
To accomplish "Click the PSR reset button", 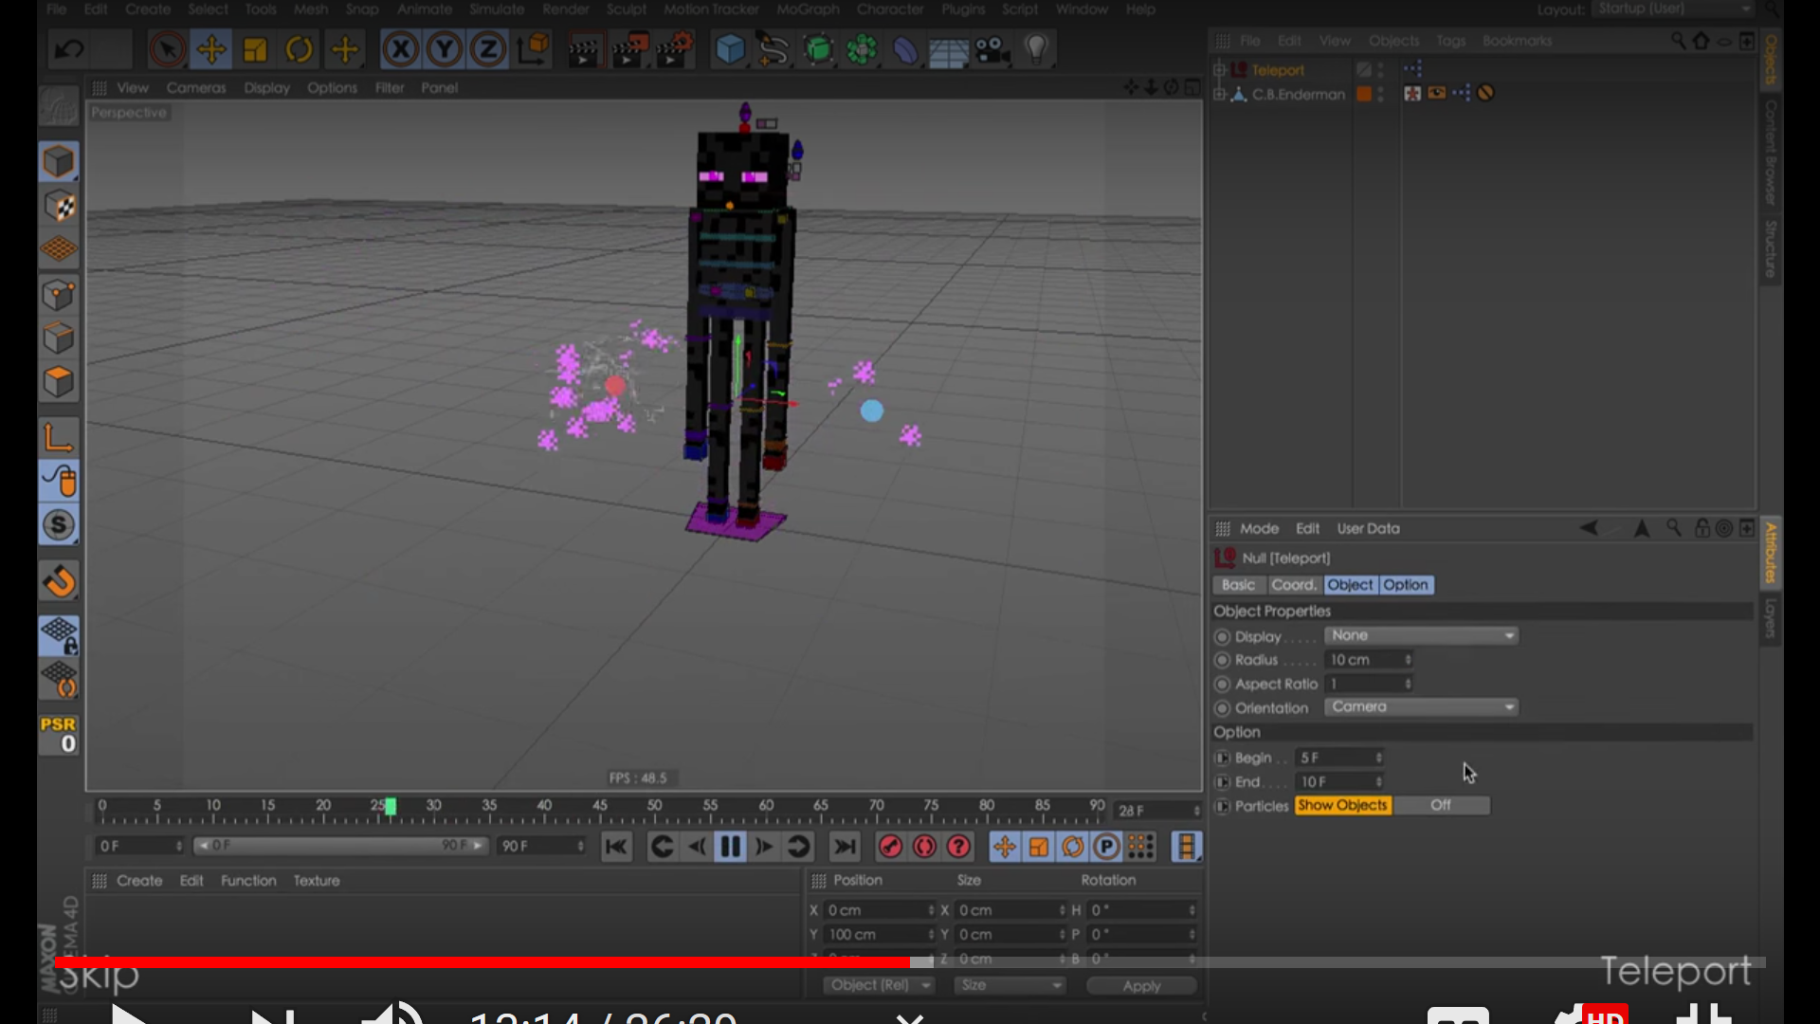I will [59, 735].
